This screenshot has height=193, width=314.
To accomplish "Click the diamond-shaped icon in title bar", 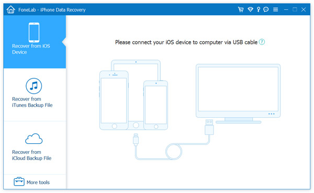I will tap(250, 9).
